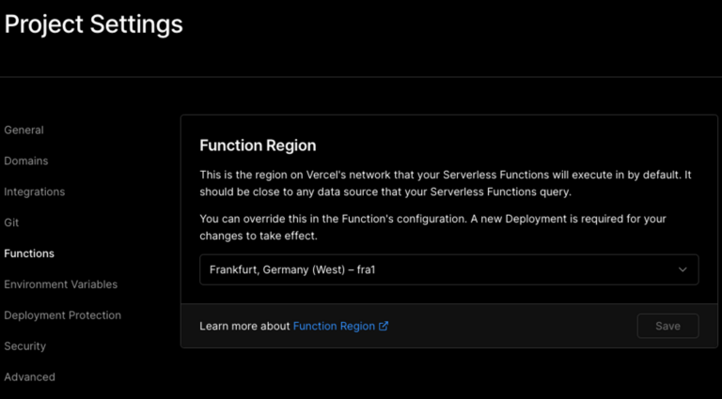
Task: Open Advanced settings in sidebar
Action: coord(29,376)
